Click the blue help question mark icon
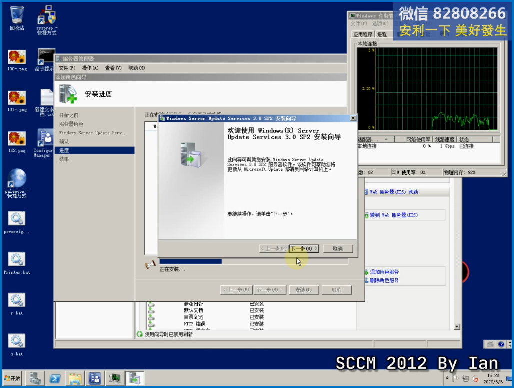This screenshot has width=514, height=388. point(501,344)
